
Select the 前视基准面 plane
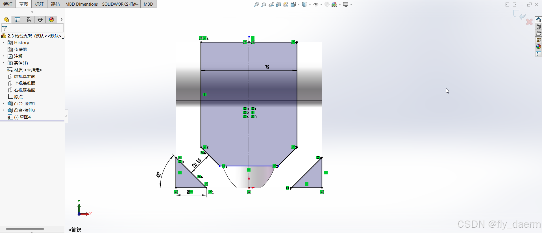[21, 76]
